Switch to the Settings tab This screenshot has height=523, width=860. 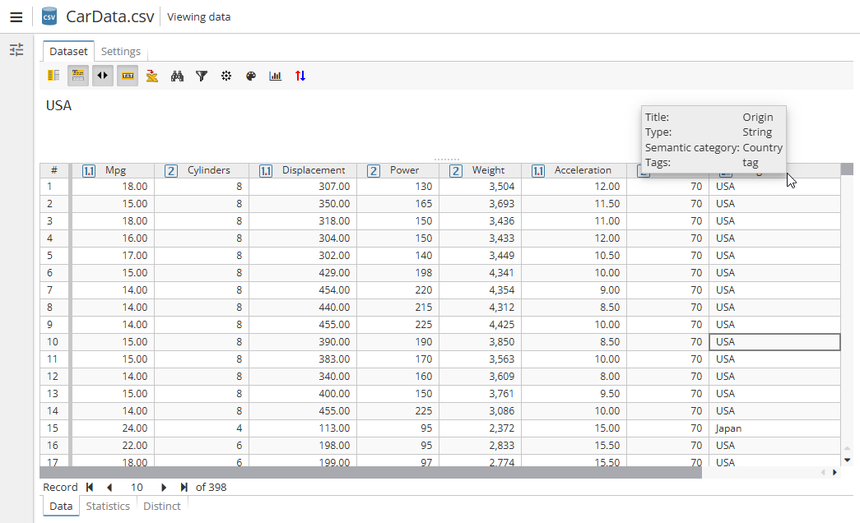[121, 50]
